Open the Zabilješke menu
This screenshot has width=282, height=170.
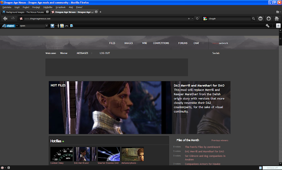pos(48,7)
